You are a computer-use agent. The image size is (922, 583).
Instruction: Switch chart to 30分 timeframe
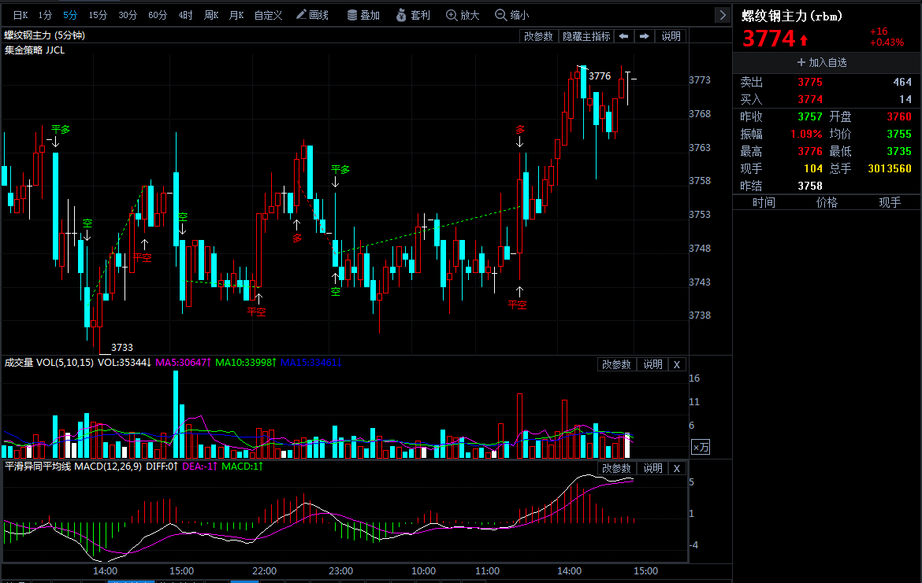(x=127, y=15)
